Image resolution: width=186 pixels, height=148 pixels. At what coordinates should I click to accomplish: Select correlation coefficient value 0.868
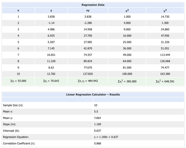(97, 144)
